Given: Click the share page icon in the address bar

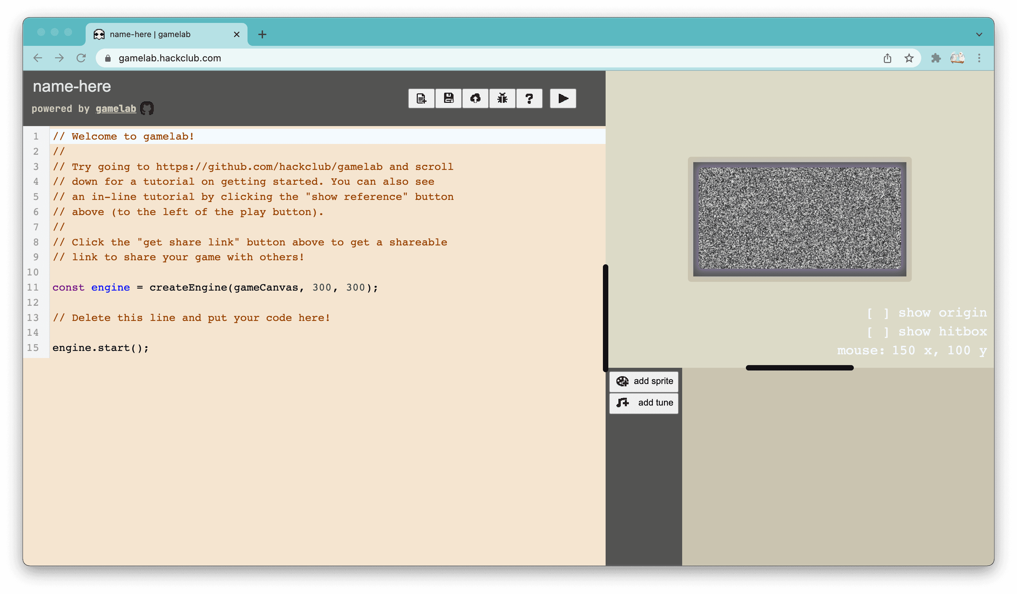Looking at the screenshot, I should 887,58.
